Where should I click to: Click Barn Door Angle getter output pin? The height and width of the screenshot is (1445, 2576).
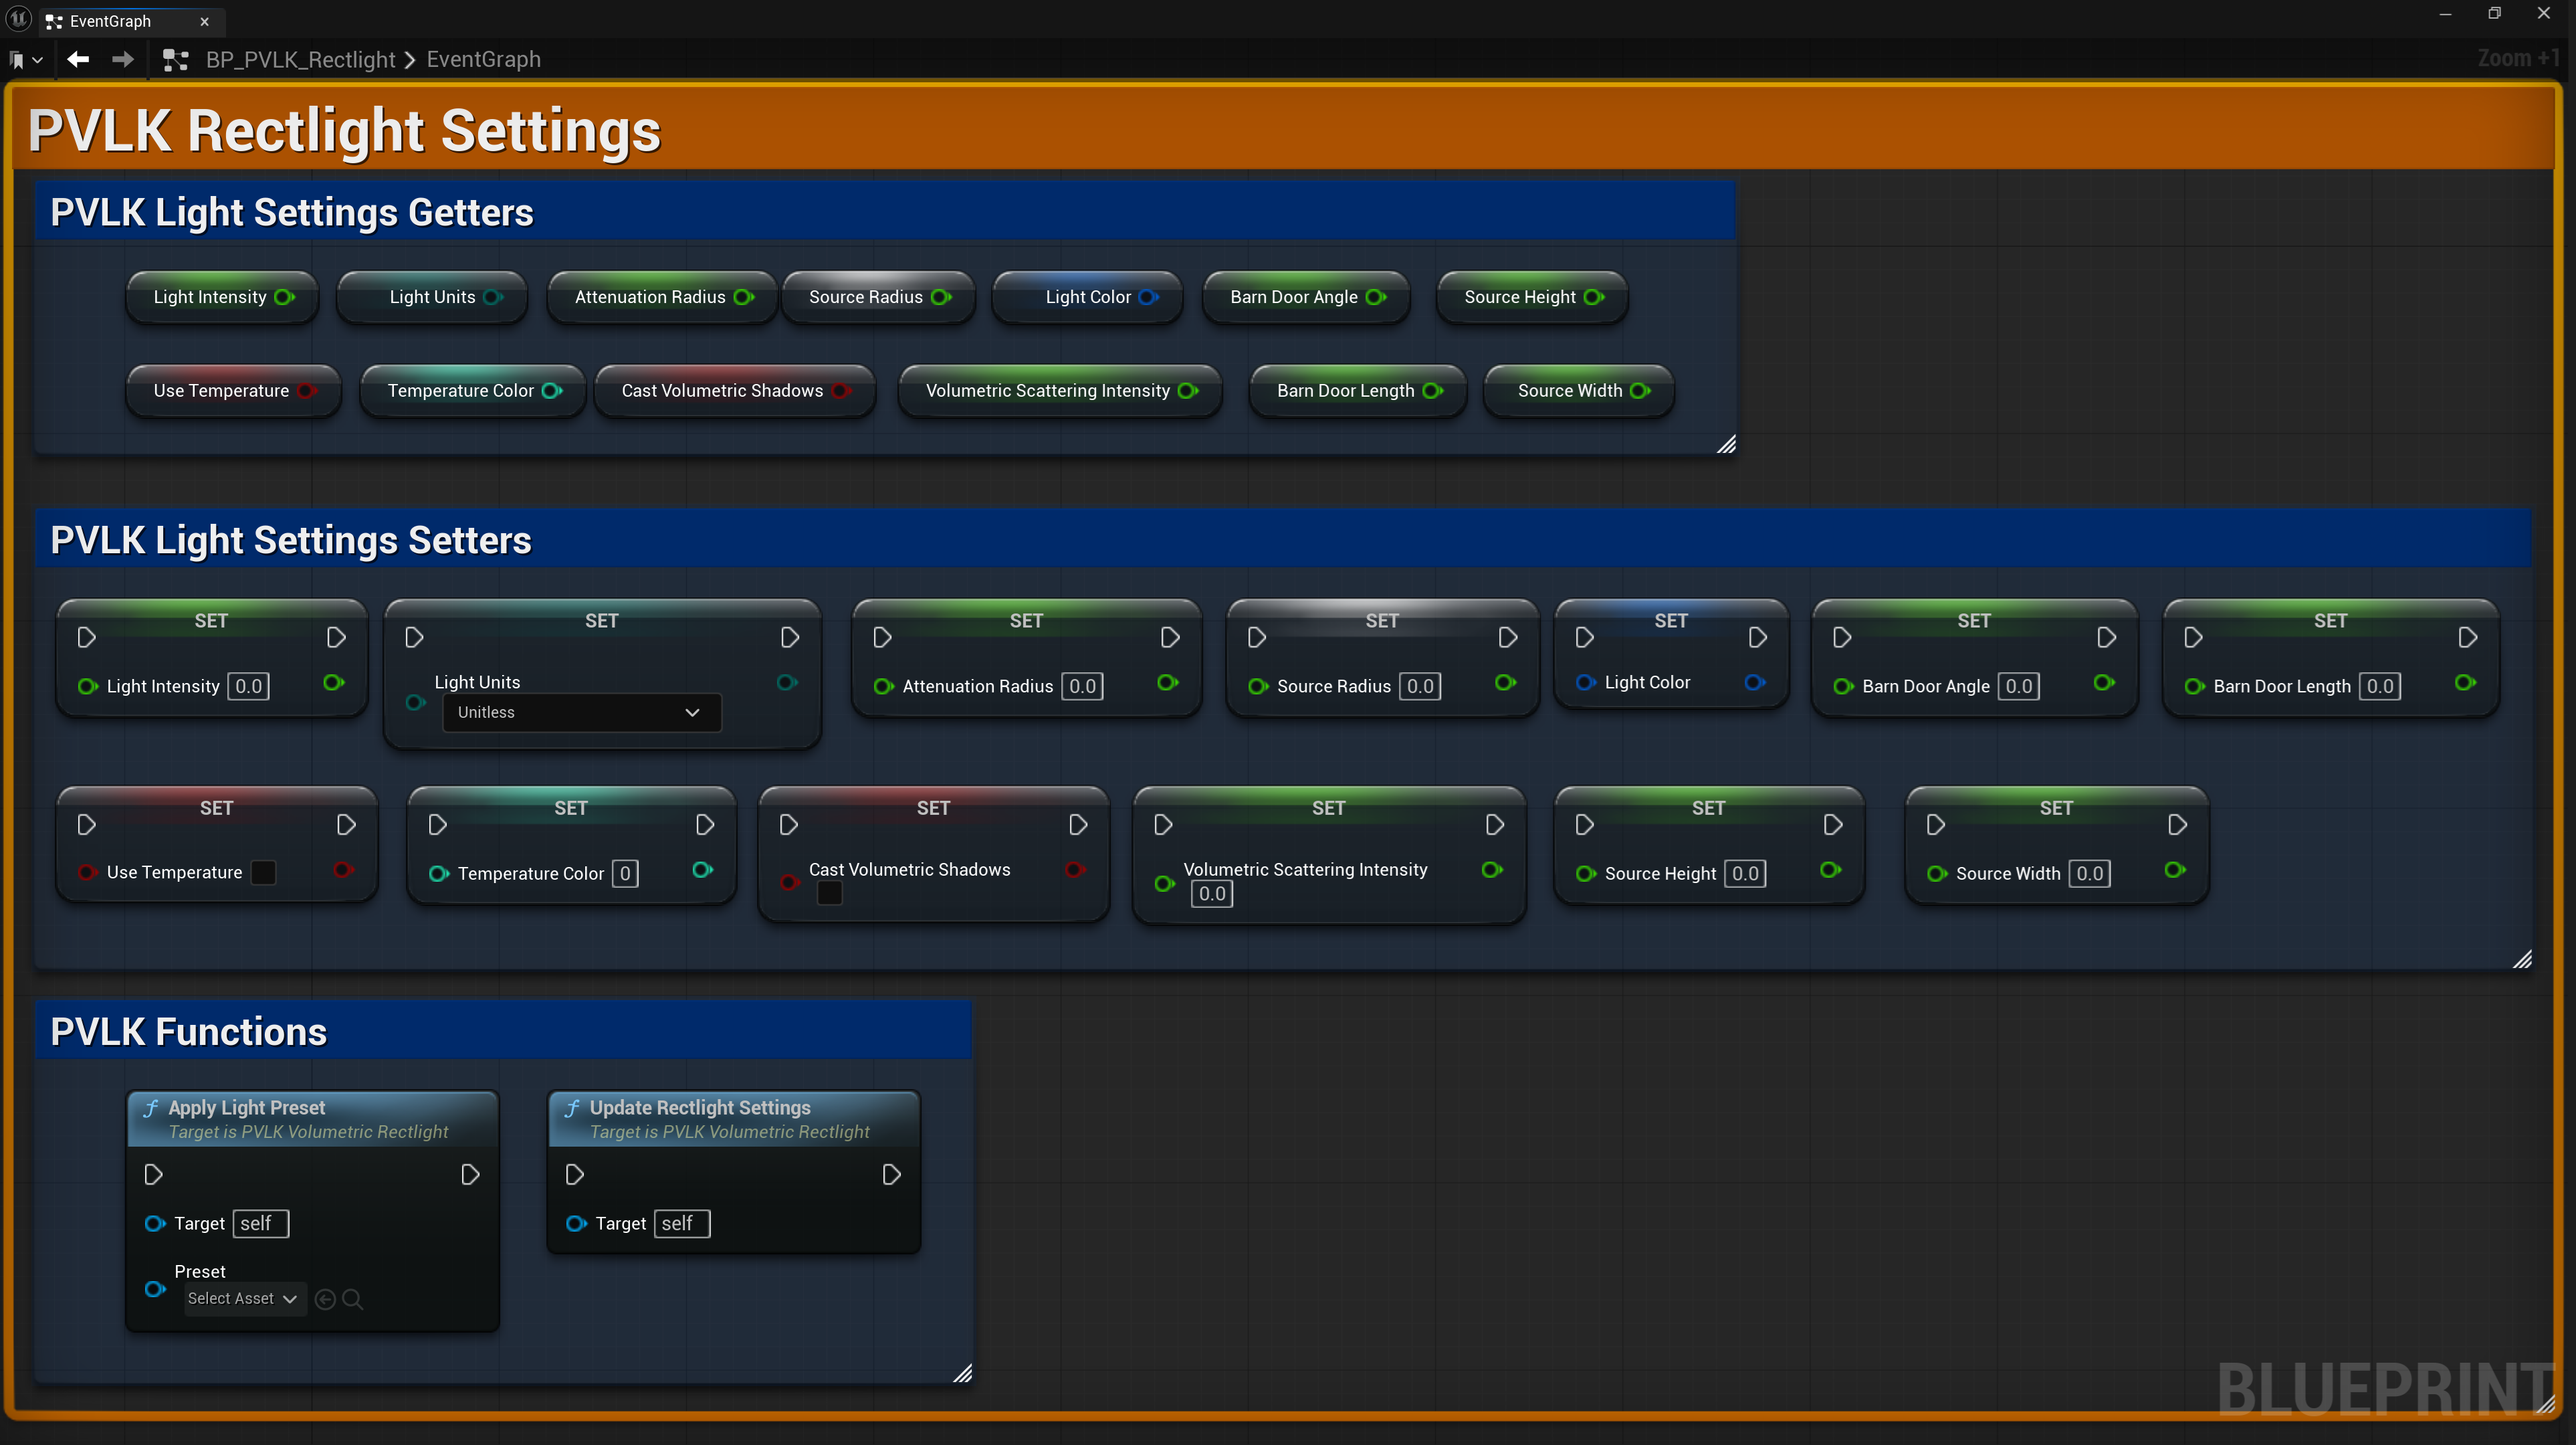1376,297
